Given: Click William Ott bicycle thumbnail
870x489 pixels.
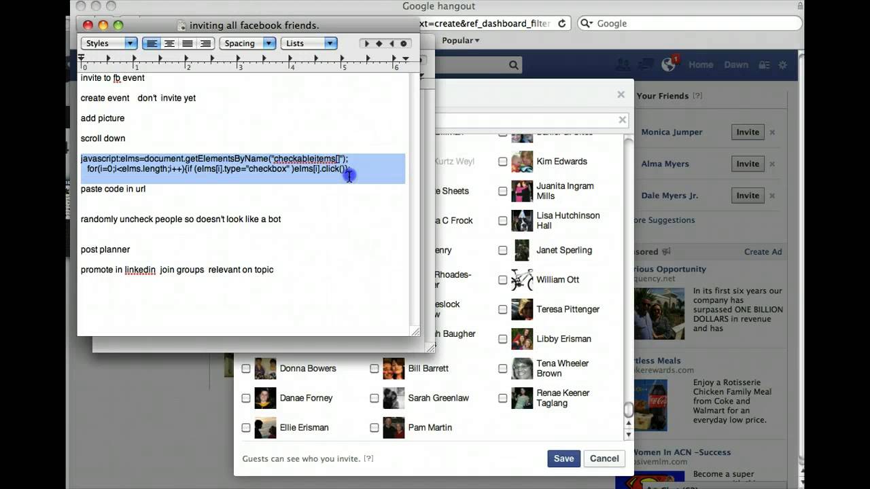Looking at the screenshot, I should (522, 280).
